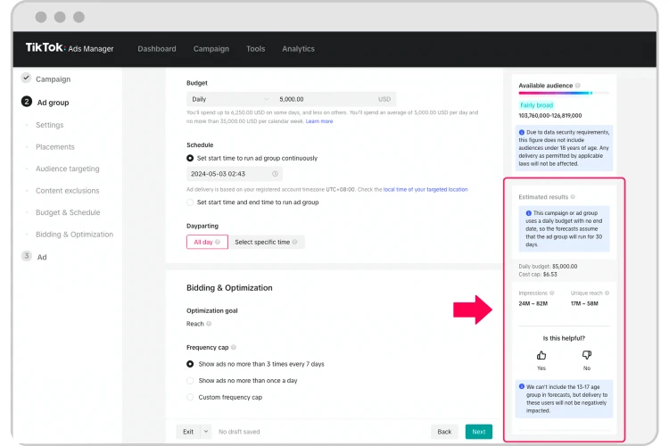Viewport: 669px width, 446px height.
Task: Select Custom frequency cap option
Action: (x=190, y=397)
